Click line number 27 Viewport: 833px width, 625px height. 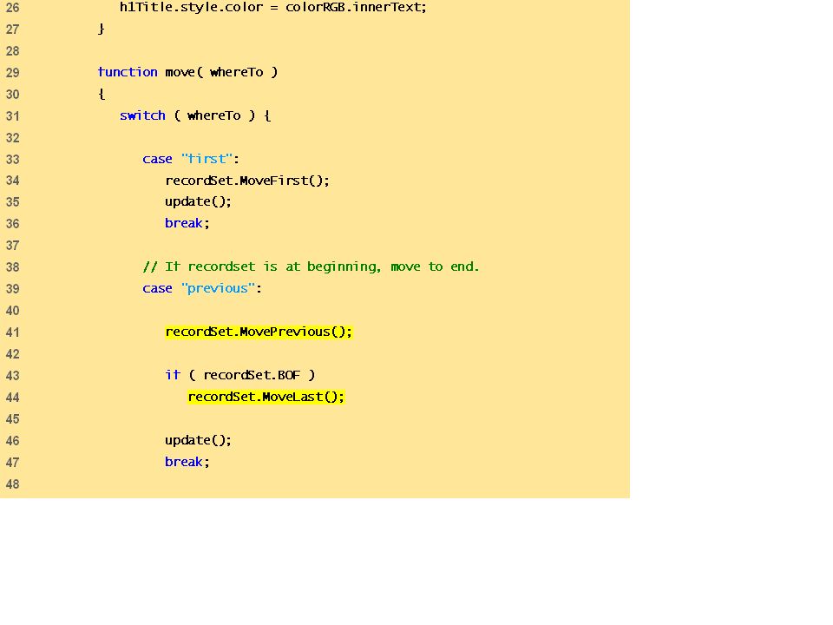[x=13, y=30]
